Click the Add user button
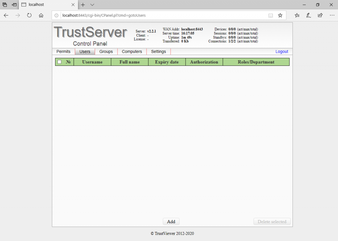 point(171,222)
